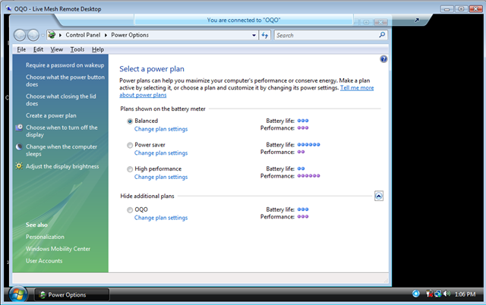Image resolution: width=486 pixels, height=305 pixels.
Task: Collapse the Hide additional plans section
Action: [x=379, y=196]
